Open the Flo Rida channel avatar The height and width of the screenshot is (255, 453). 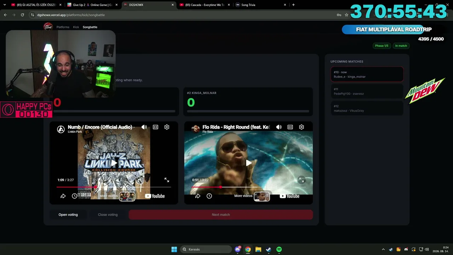[x=196, y=129]
